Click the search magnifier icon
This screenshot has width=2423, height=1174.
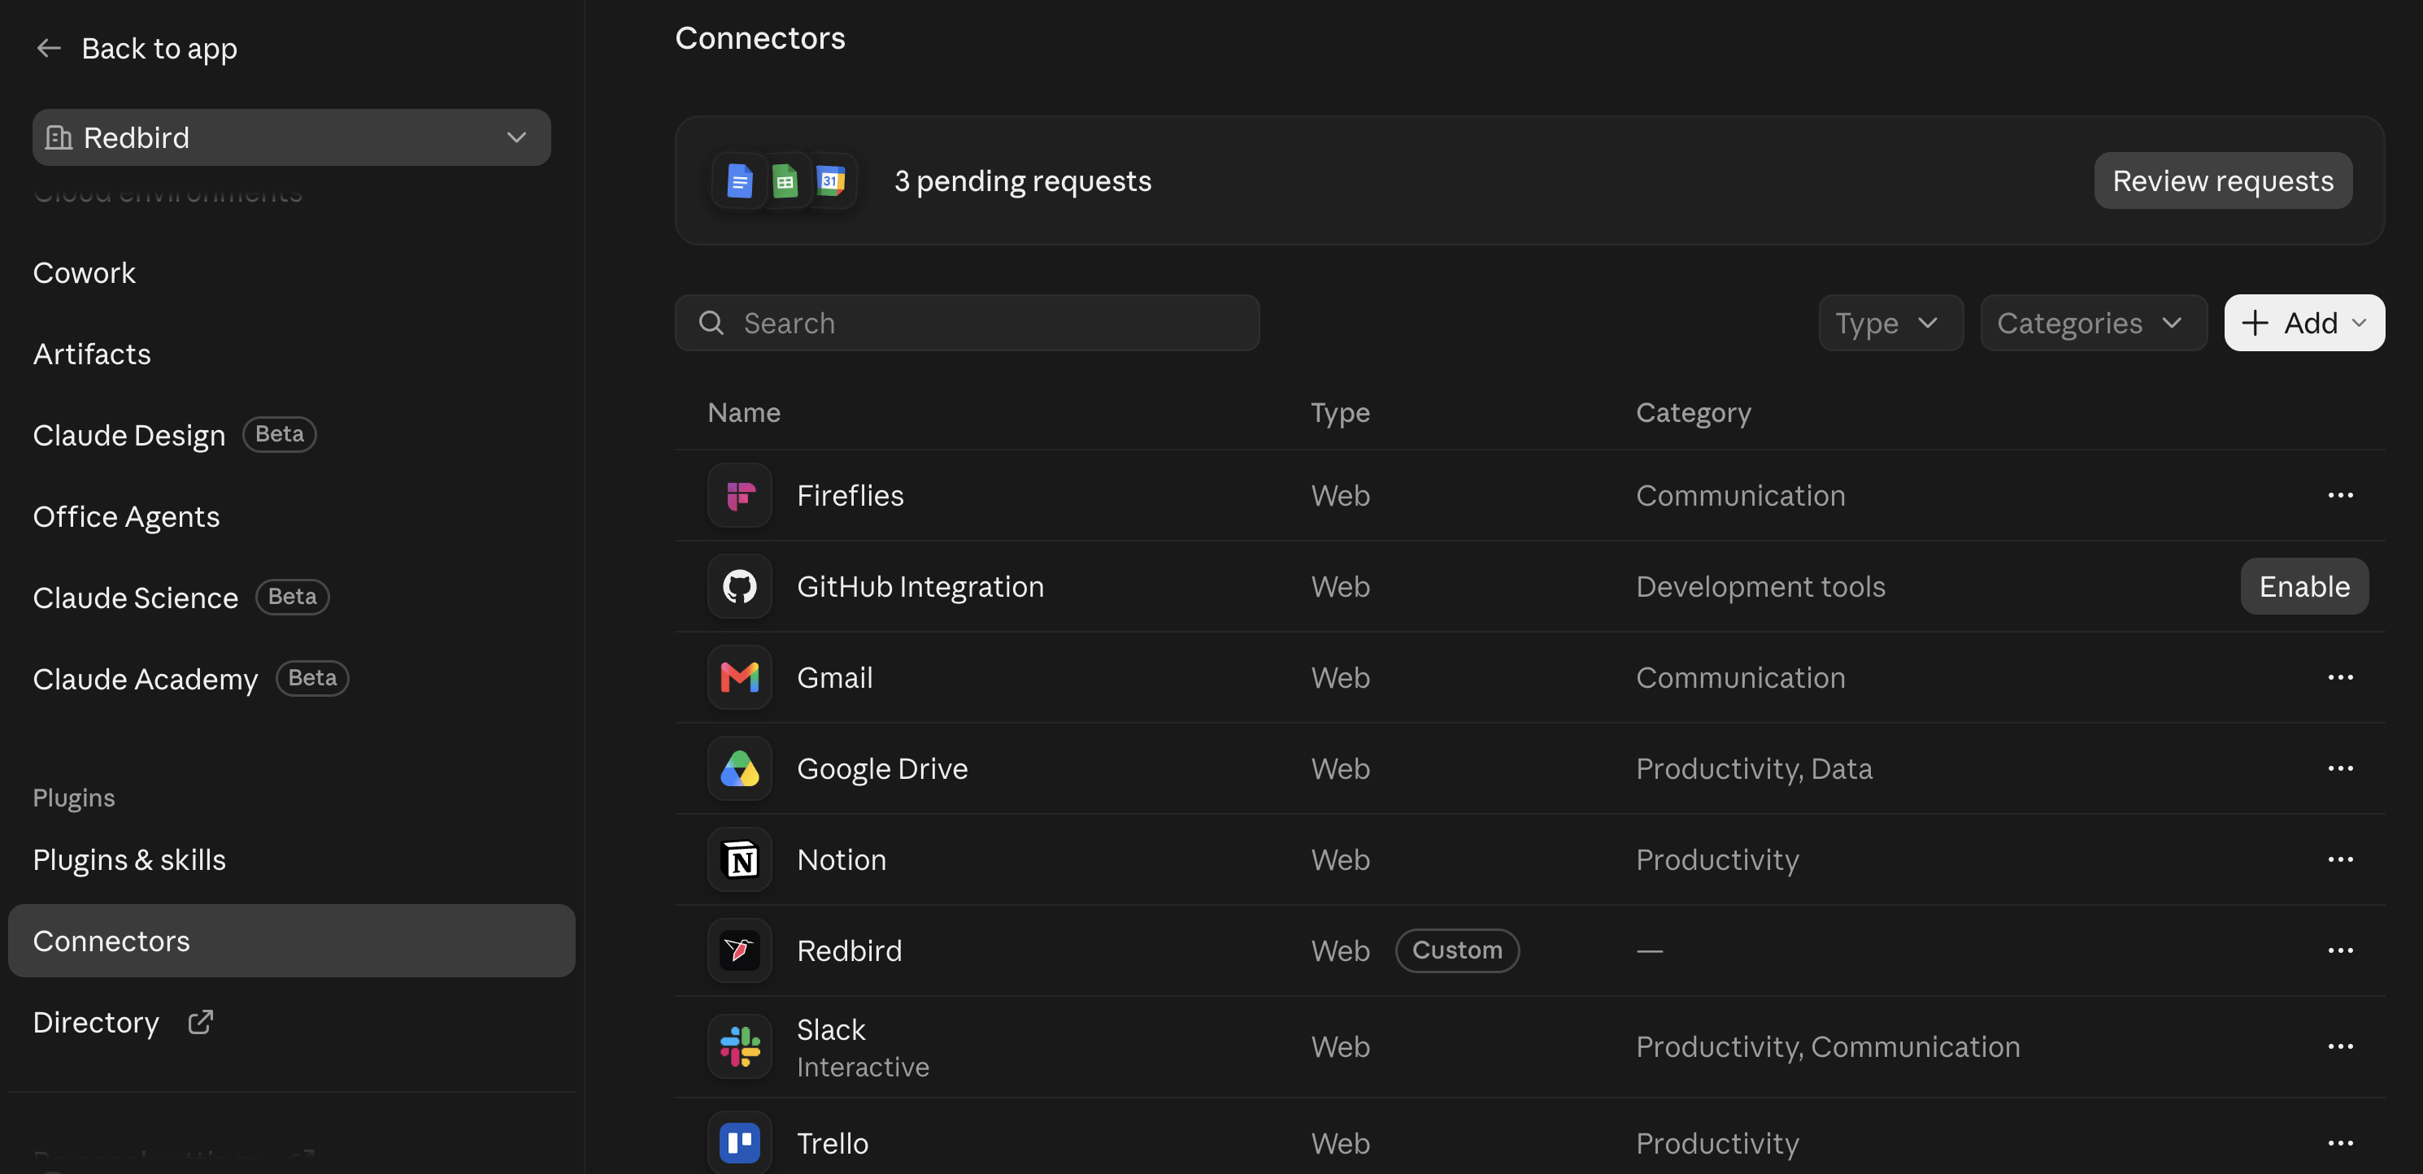click(711, 323)
